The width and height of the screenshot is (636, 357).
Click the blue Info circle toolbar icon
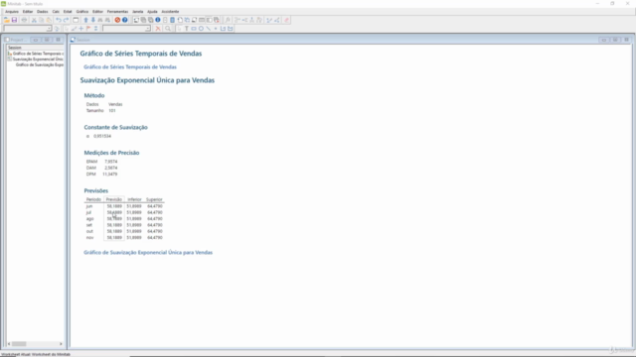click(158, 20)
